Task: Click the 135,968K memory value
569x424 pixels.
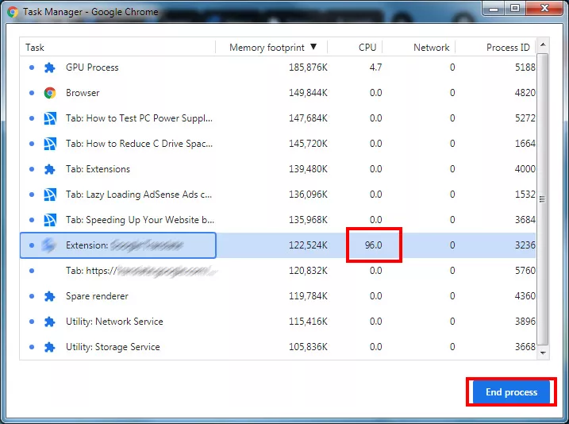Action: coord(308,220)
